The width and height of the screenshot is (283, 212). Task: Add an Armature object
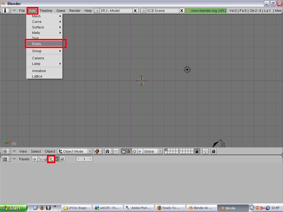click(x=44, y=71)
